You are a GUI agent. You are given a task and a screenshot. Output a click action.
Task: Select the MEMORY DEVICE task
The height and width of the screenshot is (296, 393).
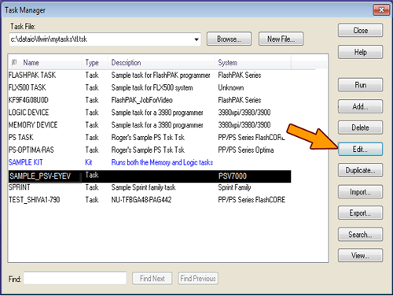[x=149, y=125]
